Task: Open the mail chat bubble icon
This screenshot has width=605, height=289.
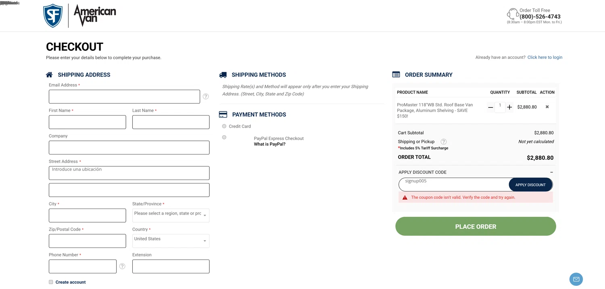Action: coord(576,279)
